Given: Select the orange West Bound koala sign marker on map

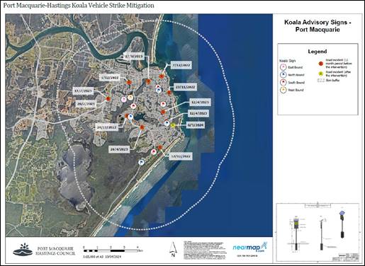Looking at the screenshot, I should (x=130, y=98).
